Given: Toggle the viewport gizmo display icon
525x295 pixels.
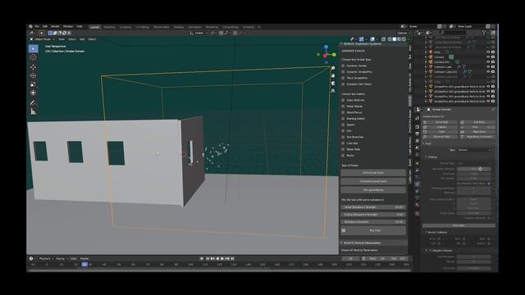Looking at the screenshot, I should click(x=362, y=39).
